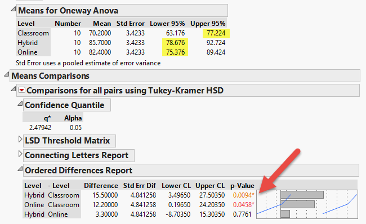
Task: Click the difference value 15.50000
Action: pos(105,195)
